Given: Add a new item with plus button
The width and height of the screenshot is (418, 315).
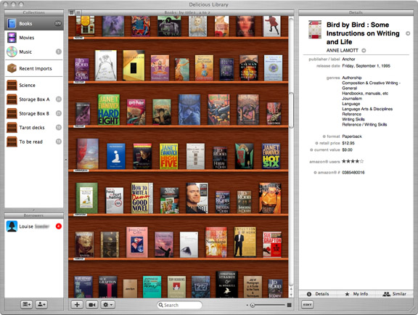Looking at the screenshot, I should coord(77,305).
